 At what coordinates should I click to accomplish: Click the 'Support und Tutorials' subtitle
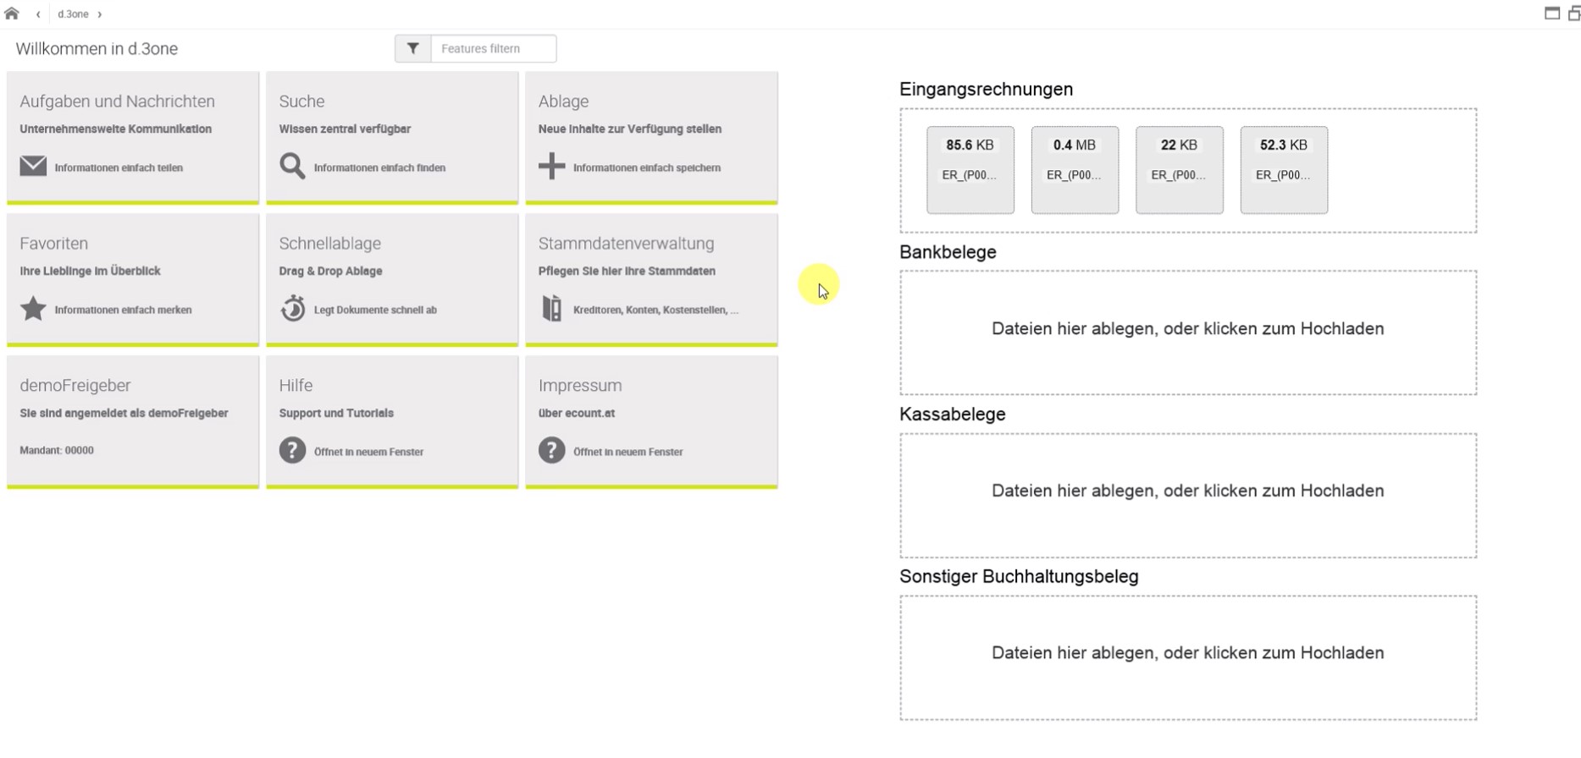point(336,413)
